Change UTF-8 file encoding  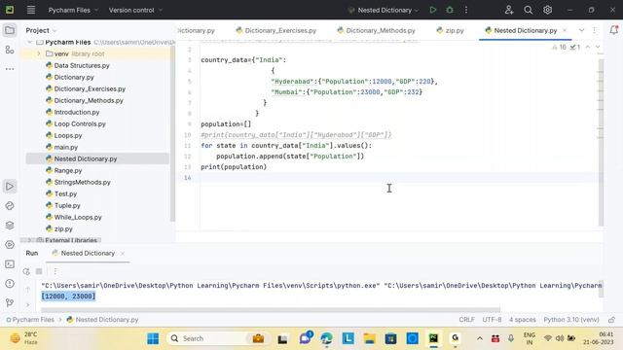[x=492, y=320]
